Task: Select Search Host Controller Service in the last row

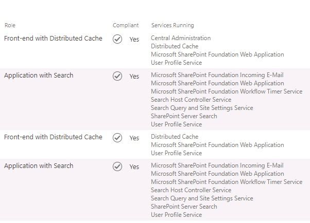Action: click(191, 190)
